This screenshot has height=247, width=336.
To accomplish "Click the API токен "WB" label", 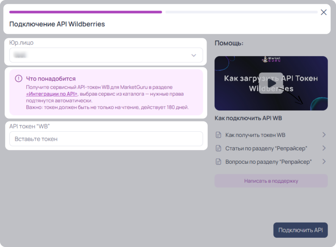I will click(30, 126).
